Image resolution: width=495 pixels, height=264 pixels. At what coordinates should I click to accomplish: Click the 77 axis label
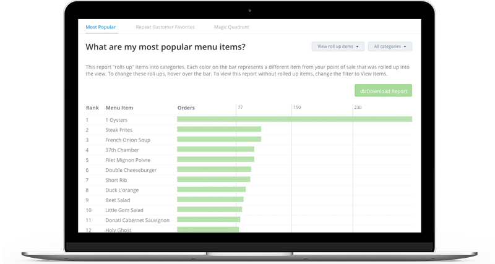(240, 107)
